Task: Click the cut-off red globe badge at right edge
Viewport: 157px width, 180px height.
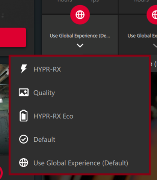Action: click(152, 15)
